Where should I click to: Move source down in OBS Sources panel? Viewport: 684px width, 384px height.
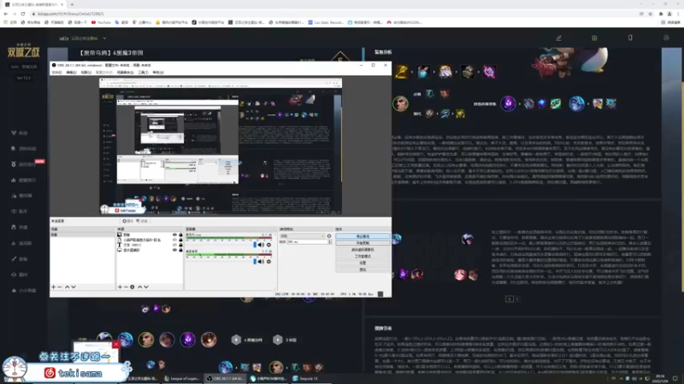pos(146,287)
